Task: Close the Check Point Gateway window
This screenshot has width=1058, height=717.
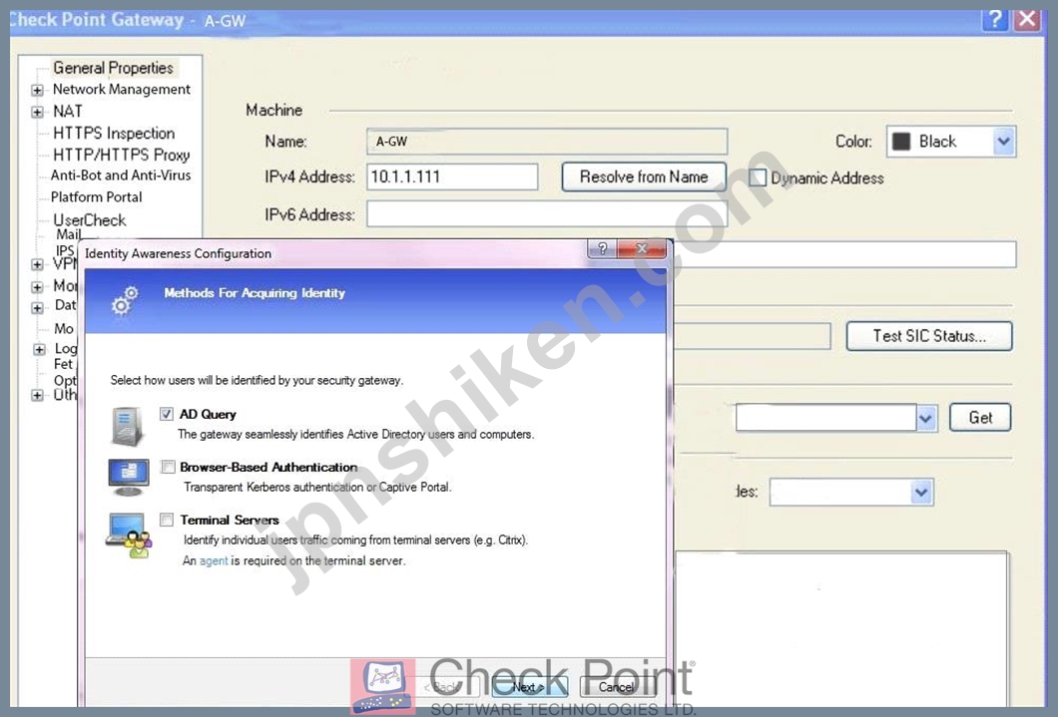Action: pos(1026,19)
